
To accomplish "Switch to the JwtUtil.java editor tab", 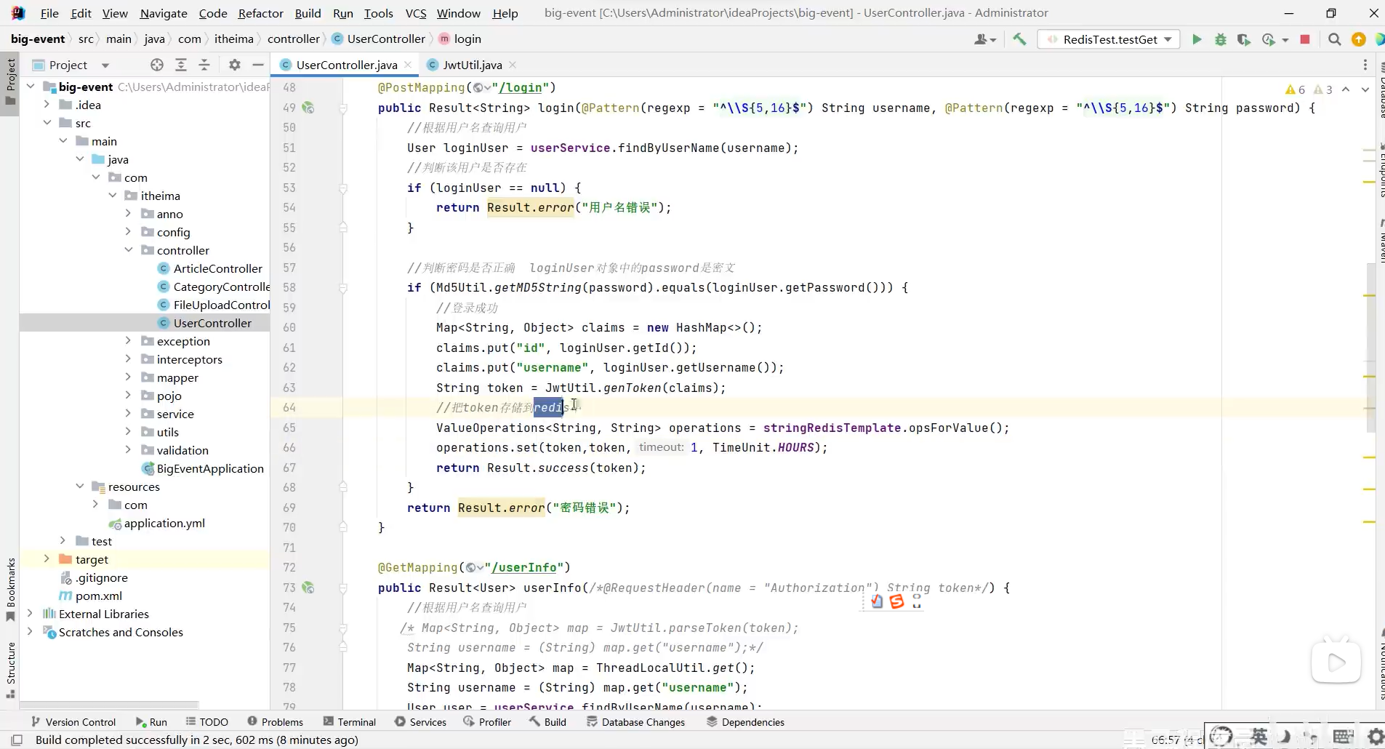I will coord(472,65).
